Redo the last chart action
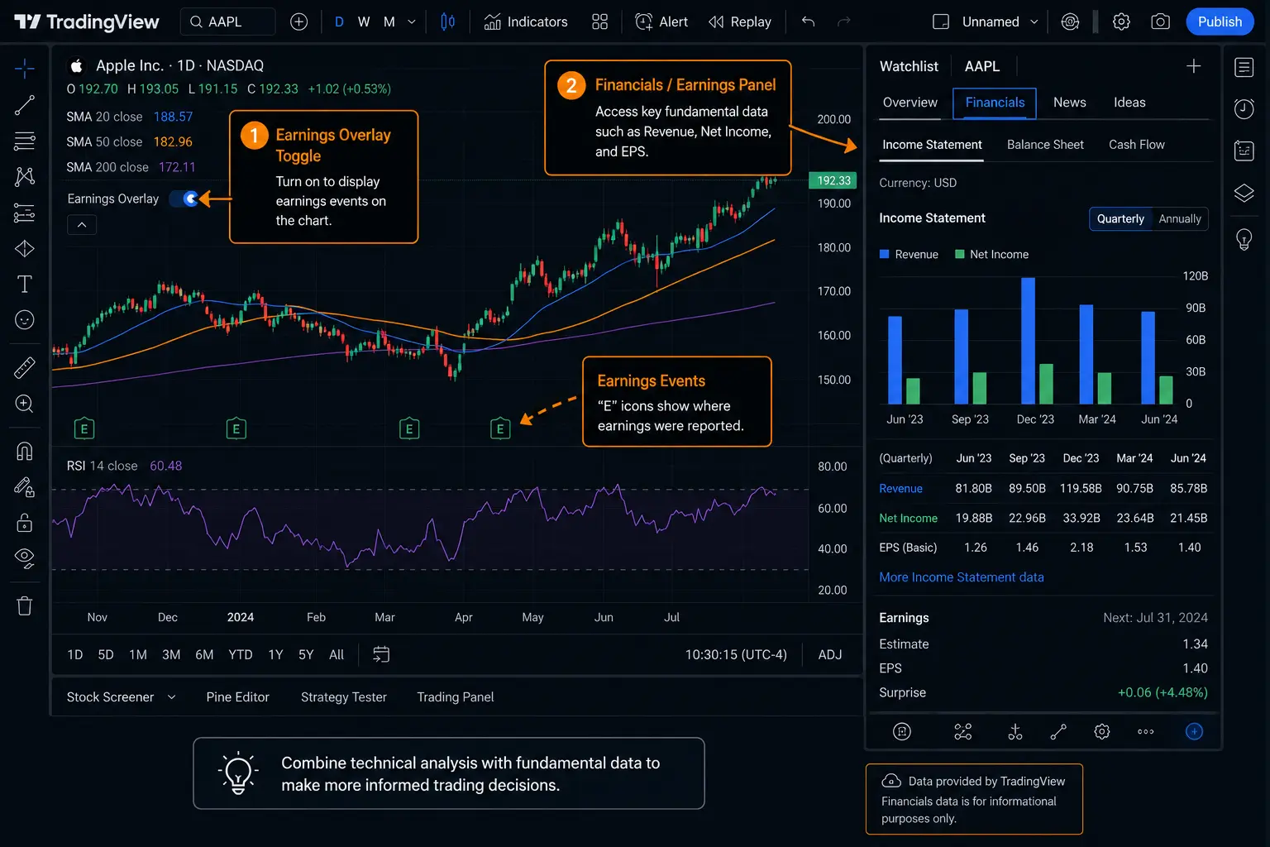The image size is (1270, 847). pos(843,22)
